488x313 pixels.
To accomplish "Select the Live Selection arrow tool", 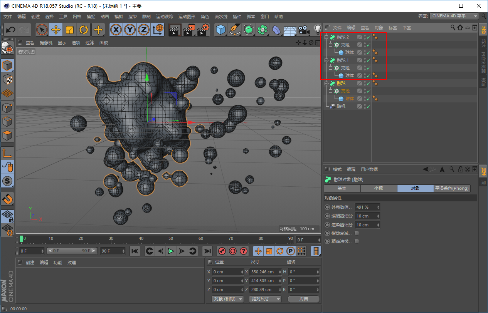I will (x=42, y=30).
